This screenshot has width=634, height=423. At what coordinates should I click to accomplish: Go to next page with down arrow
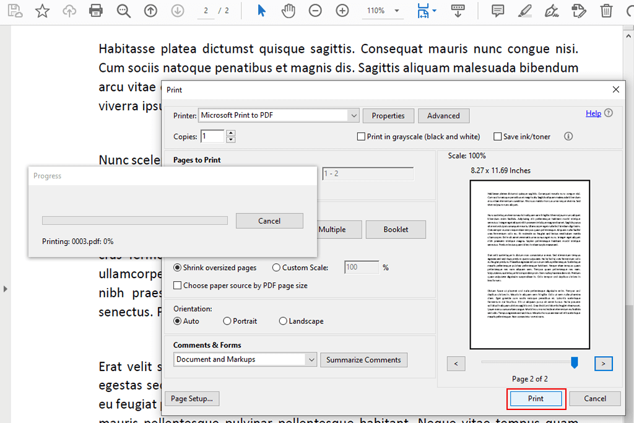(x=178, y=11)
